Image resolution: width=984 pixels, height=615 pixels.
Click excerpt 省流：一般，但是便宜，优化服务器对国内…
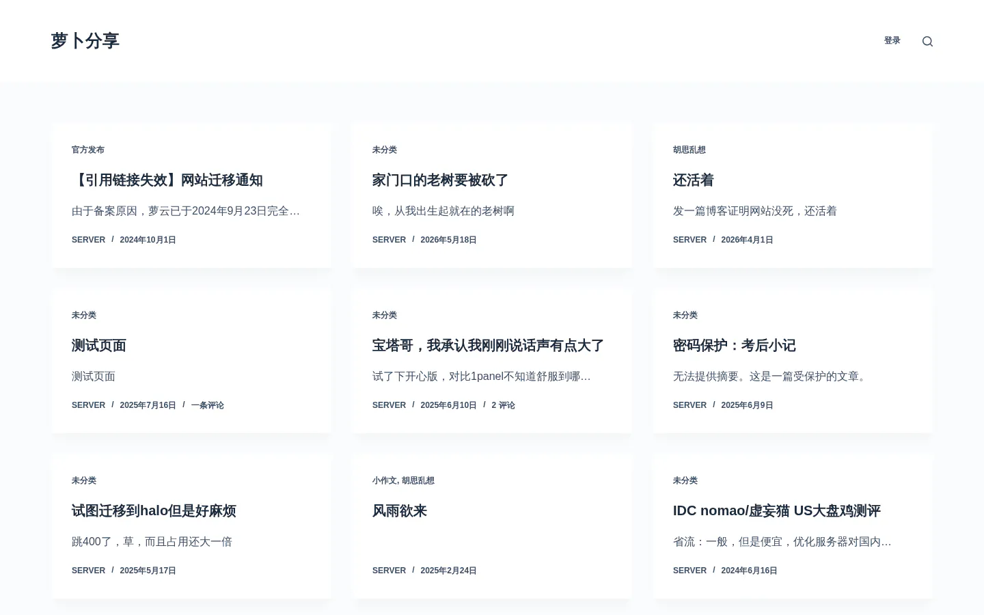pos(782,542)
